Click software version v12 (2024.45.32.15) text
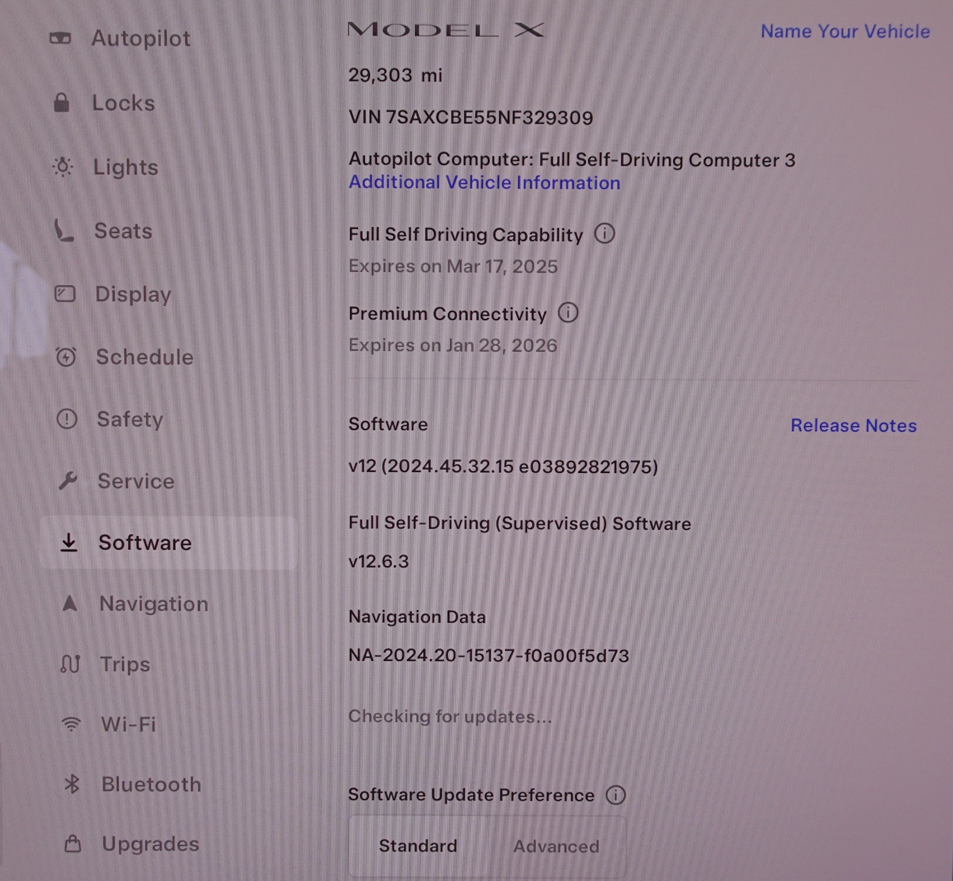The width and height of the screenshot is (953, 881). pos(503,466)
